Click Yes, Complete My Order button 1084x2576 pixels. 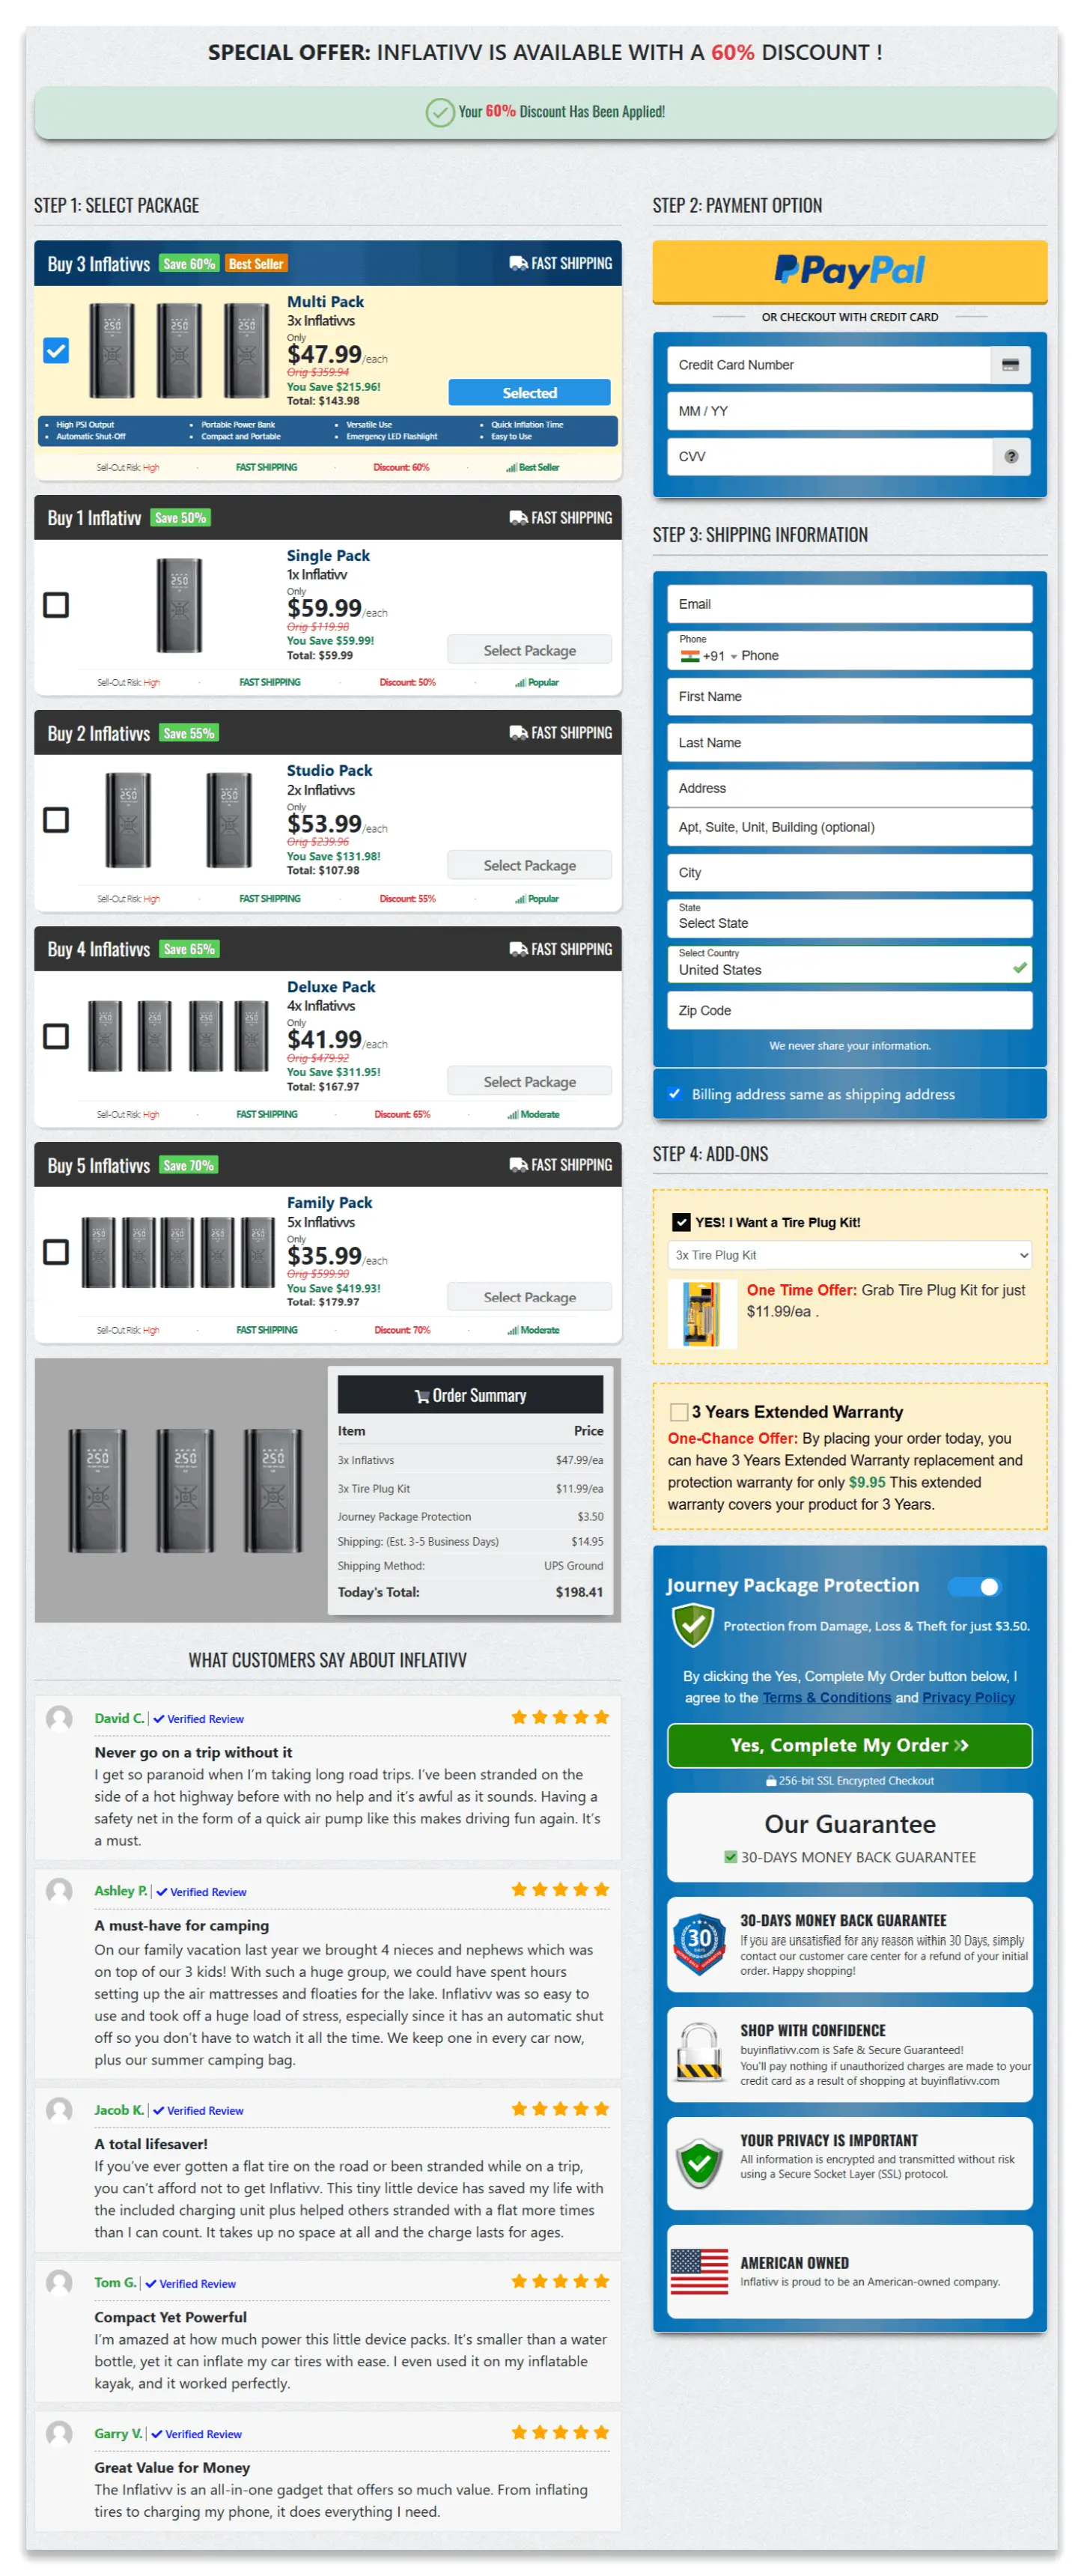(849, 1745)
